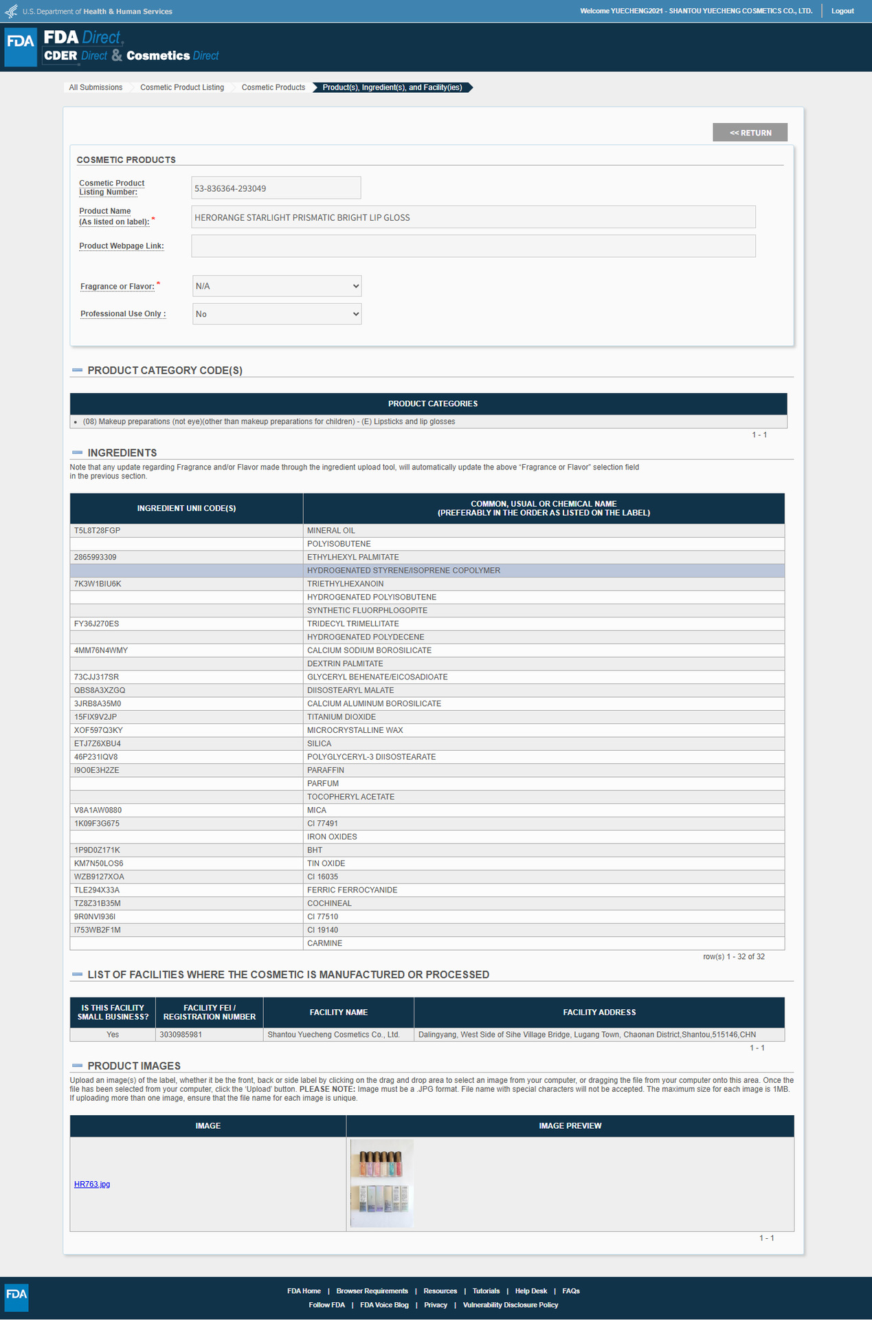Image resolution: width=872 pixels, height=1320 pixels.
Task: Click UNII code ETJ7Z6XBU4 cell
Action: click(x=186, y=744)
